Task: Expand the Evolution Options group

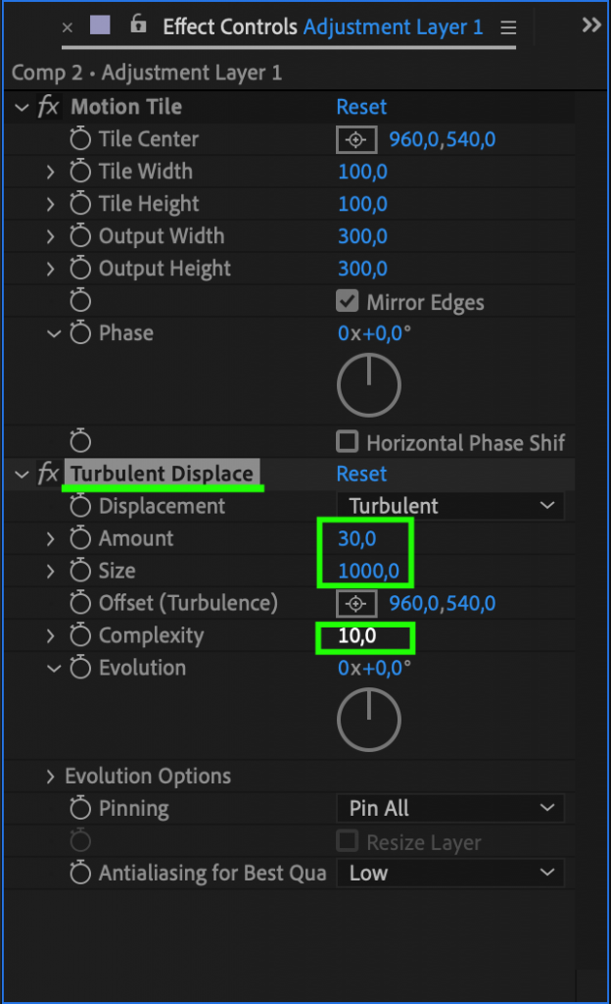Action: 50,776
